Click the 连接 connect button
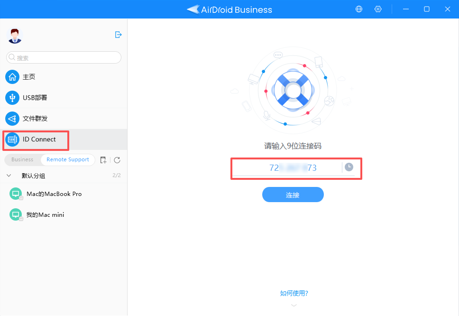 [x=293, y=195]
